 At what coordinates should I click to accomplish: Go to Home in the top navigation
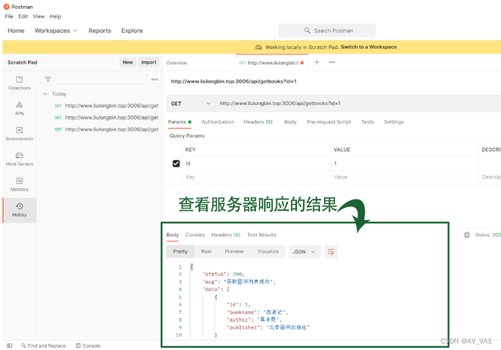click(x=16, y=31)
